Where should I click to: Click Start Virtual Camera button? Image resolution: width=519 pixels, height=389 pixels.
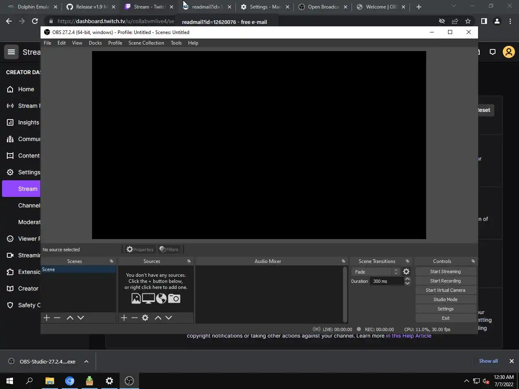tap(445, 290)
